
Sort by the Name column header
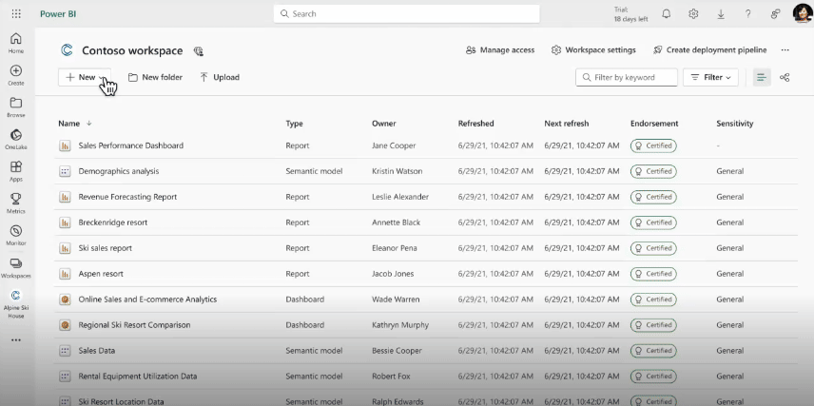click(68, 124)
